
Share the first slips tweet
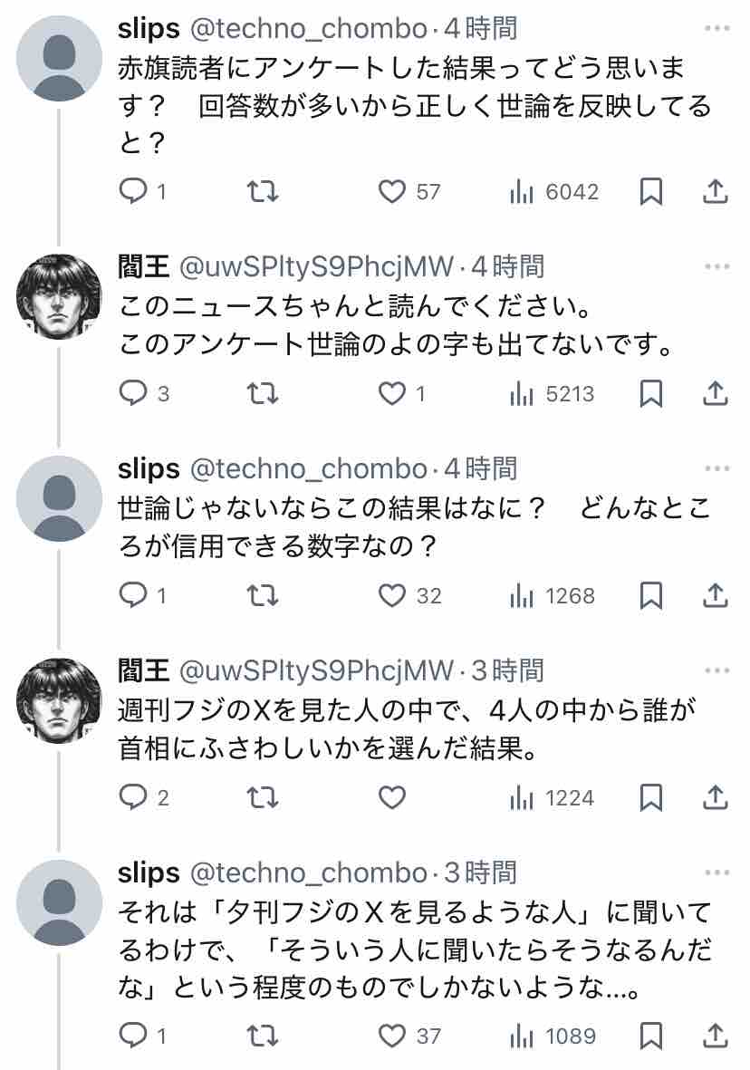pyautogui.click(x=715, y=192)
